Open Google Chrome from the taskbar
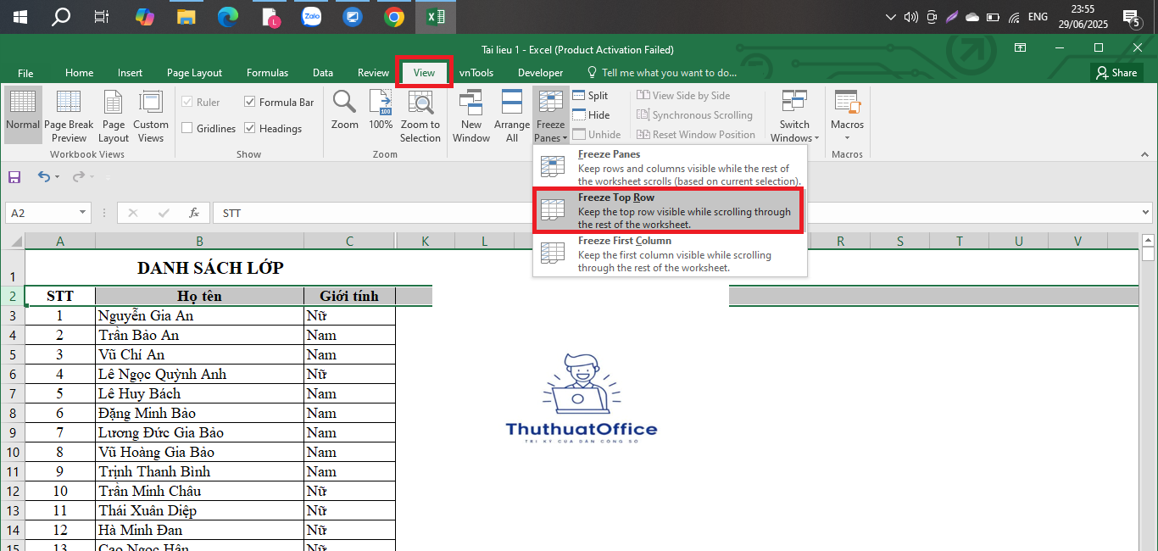The height and width of the screenshot is (551, 1158). tap(393, 16)
